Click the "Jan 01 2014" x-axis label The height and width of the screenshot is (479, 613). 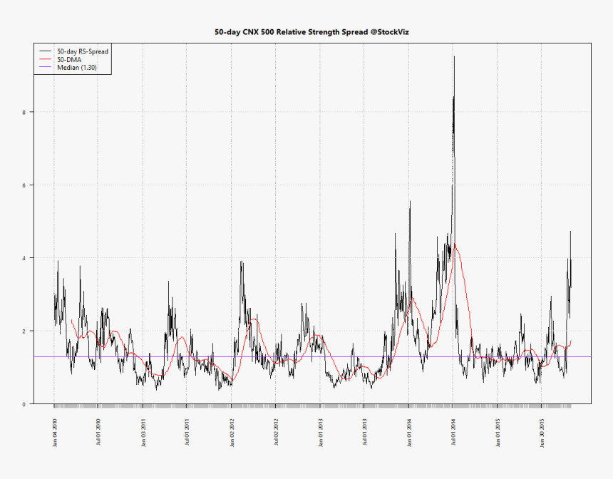point(409,433)
